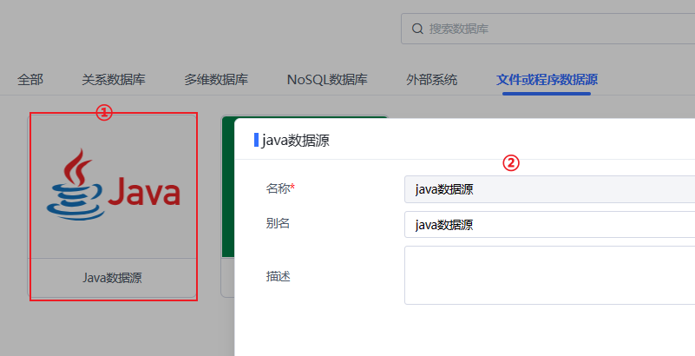Select the 多维数据库 tab
Viewport: 695px width, 356px height.
point(216,80)
